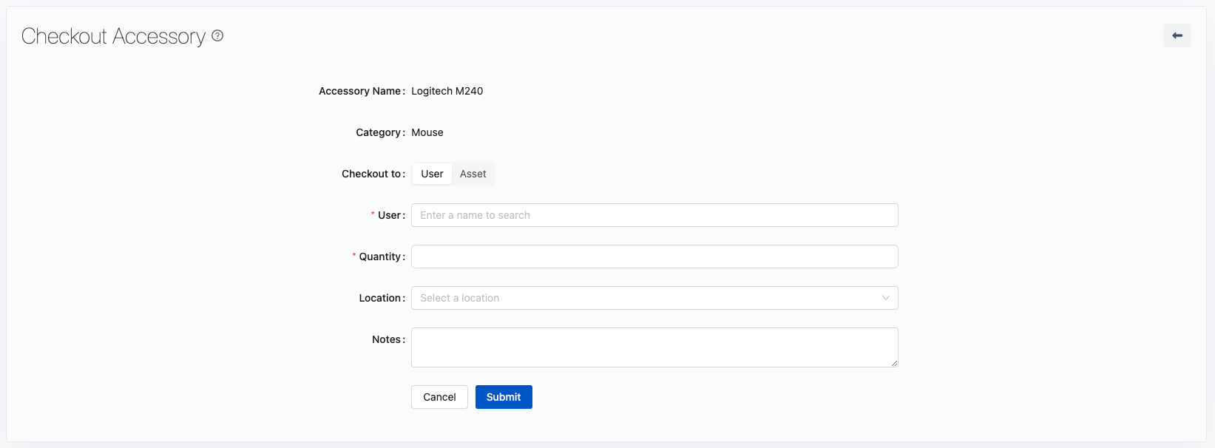The width and height of the screenshot is (1215, 448).
Task: Click the Checkout Accessory page title
Action: tap(113, 36)
